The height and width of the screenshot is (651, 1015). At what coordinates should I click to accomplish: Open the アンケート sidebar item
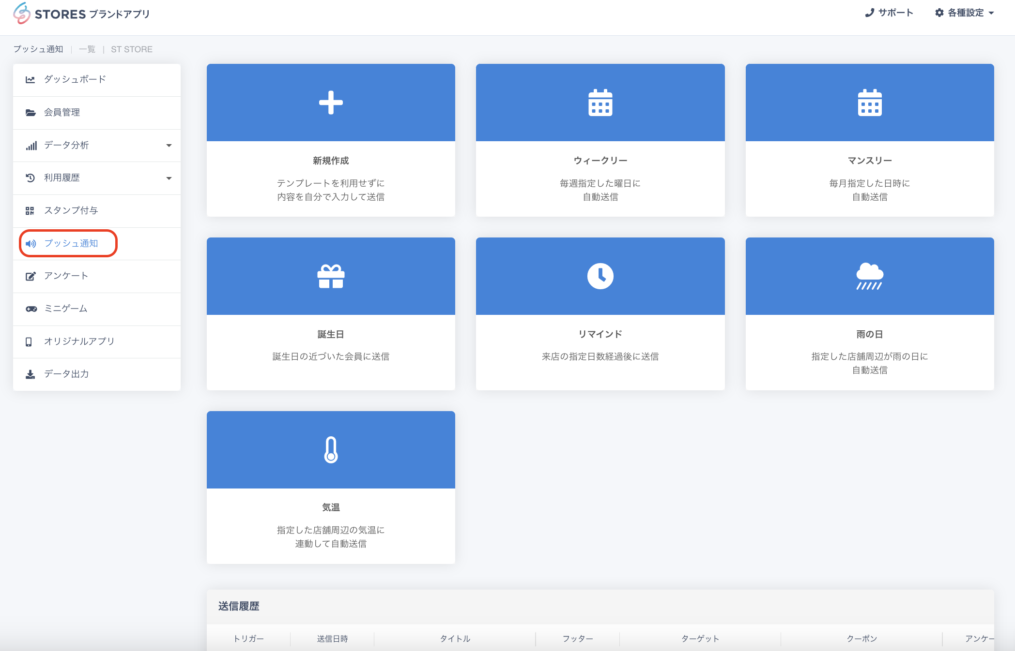tap(66, 276)
